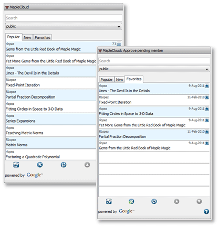Click the grey up arrow in the back MapleCloud window
This screenshot has height=227, width=219.
point(87,165)
